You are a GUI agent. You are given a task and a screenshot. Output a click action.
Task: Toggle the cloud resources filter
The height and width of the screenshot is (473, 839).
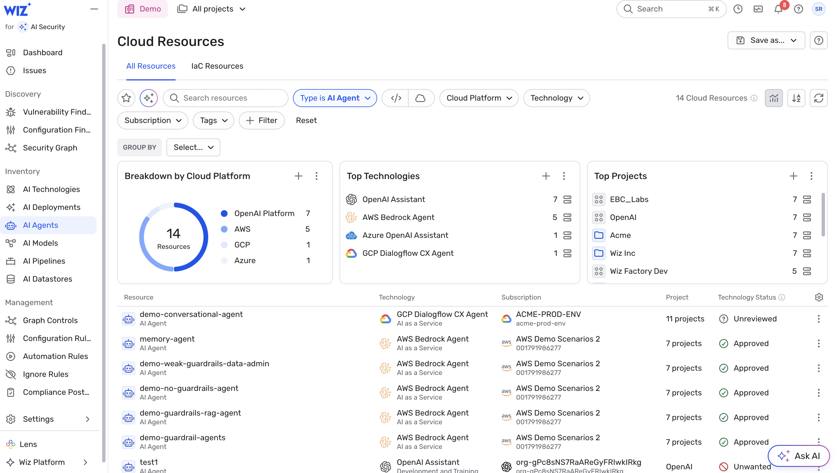[x=420, y=98]
